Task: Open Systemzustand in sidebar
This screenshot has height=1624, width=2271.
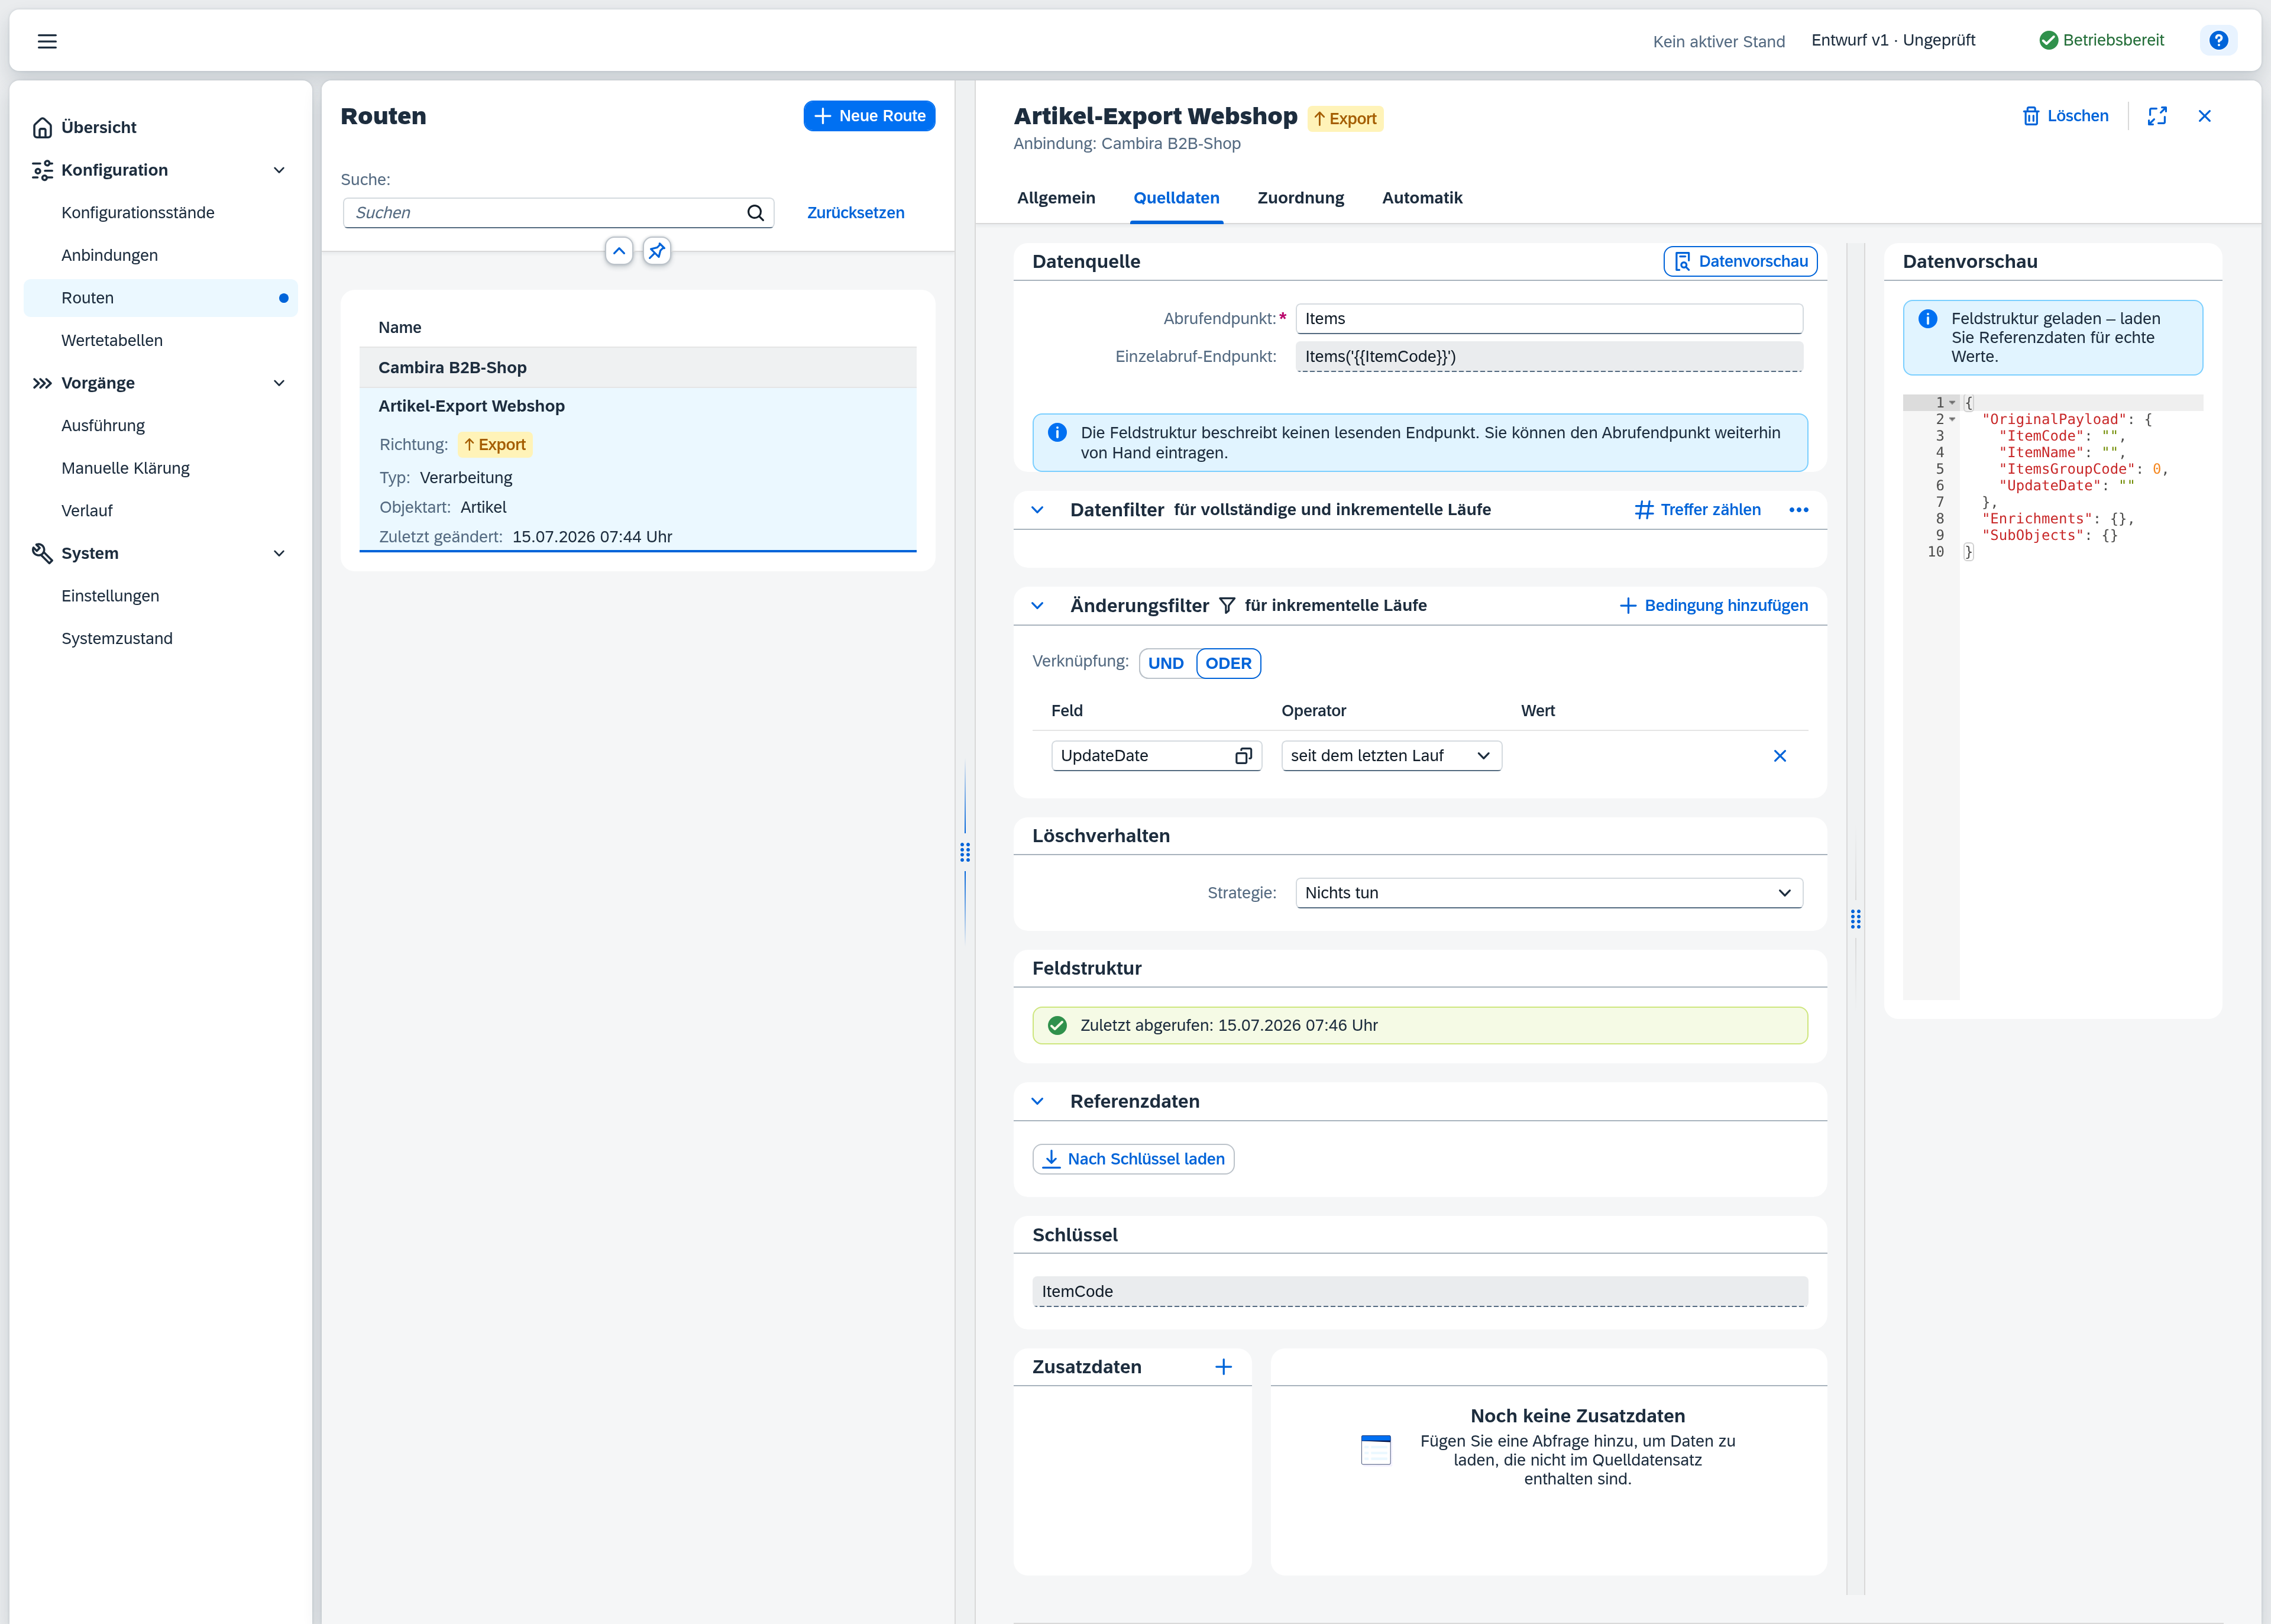Action: (x=160, y=638)
